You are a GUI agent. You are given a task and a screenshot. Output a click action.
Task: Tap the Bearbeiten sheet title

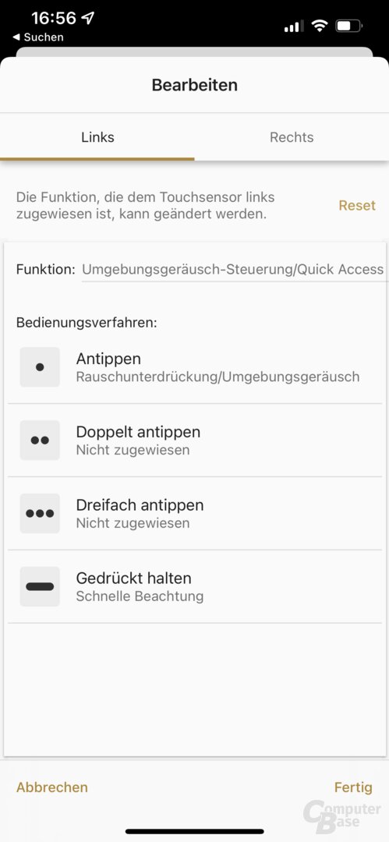(x=195, y=85)
